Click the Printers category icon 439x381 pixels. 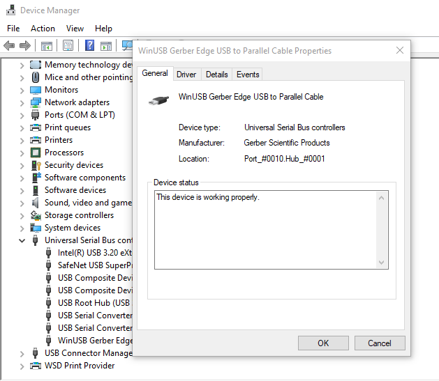pyautogui.click(x=36, y=140)
